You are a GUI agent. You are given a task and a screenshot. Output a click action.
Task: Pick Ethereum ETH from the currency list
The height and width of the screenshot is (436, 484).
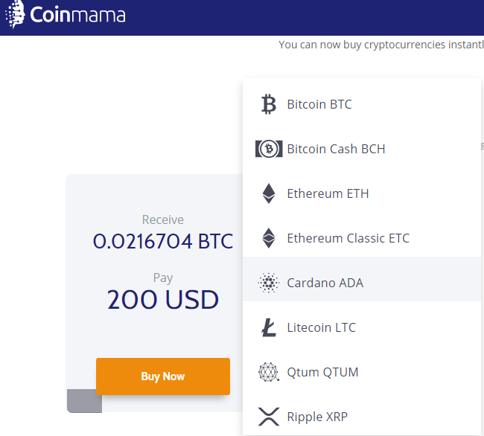point(328,193)
